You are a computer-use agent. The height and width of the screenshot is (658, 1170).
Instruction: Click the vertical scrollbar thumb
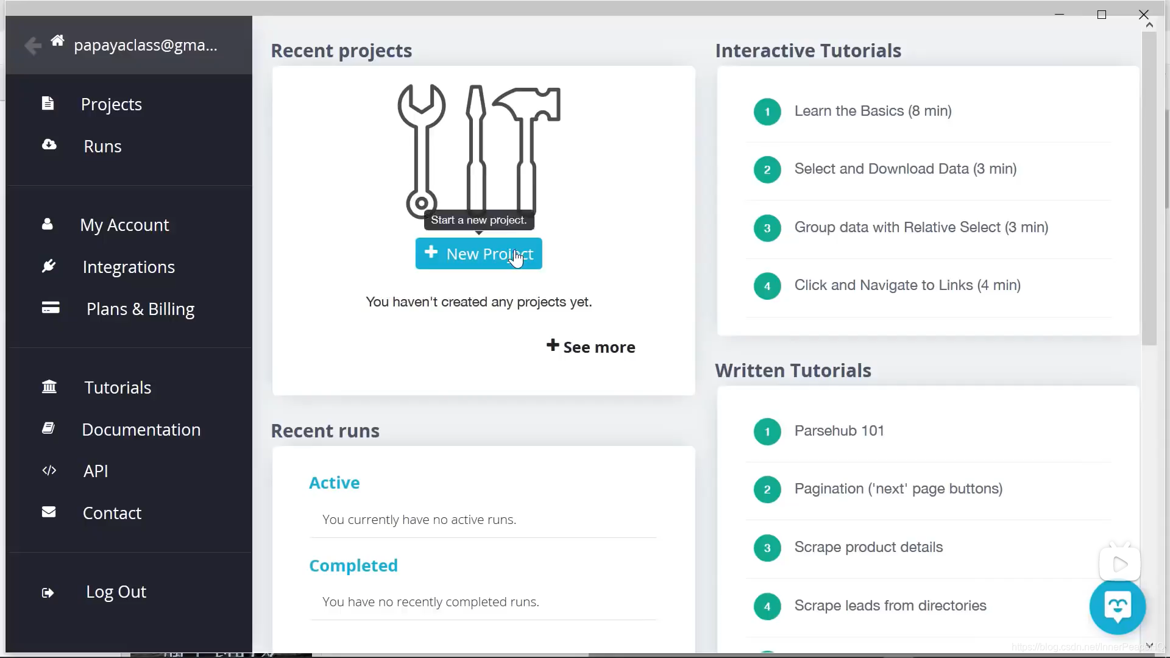1149,189
